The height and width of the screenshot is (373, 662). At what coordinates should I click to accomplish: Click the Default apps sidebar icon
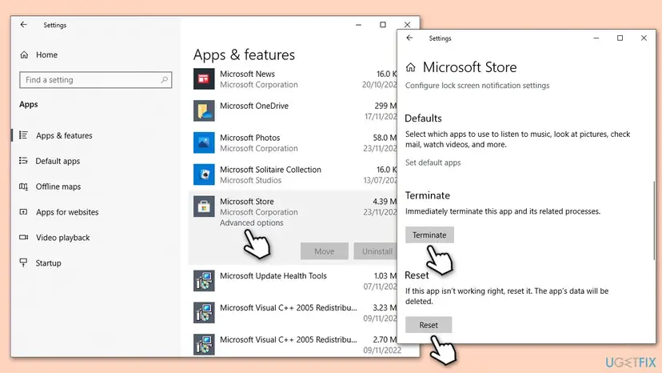(24, 161)
